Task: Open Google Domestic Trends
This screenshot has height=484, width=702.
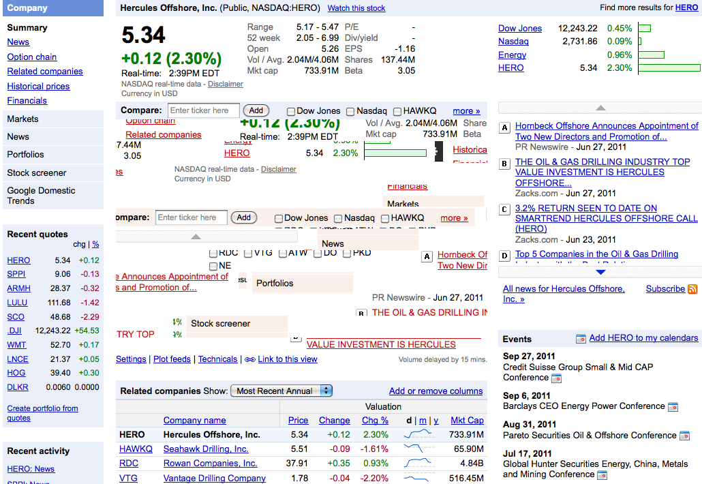Action: click(x=53, y=196)
